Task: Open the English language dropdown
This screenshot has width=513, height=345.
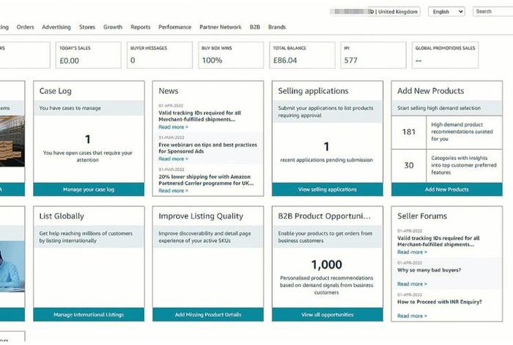Action: (x=446, y=12)
